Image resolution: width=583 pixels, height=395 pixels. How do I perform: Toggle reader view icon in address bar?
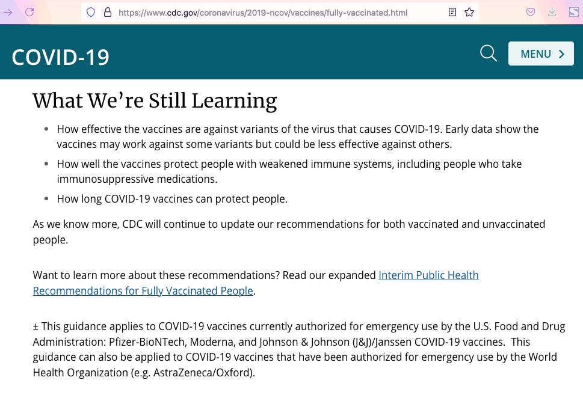(452, 12)
